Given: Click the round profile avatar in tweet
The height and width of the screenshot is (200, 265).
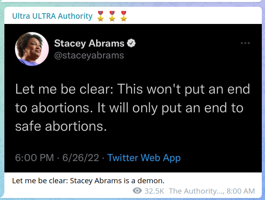Looking at the screenshot, I should 29,49.
